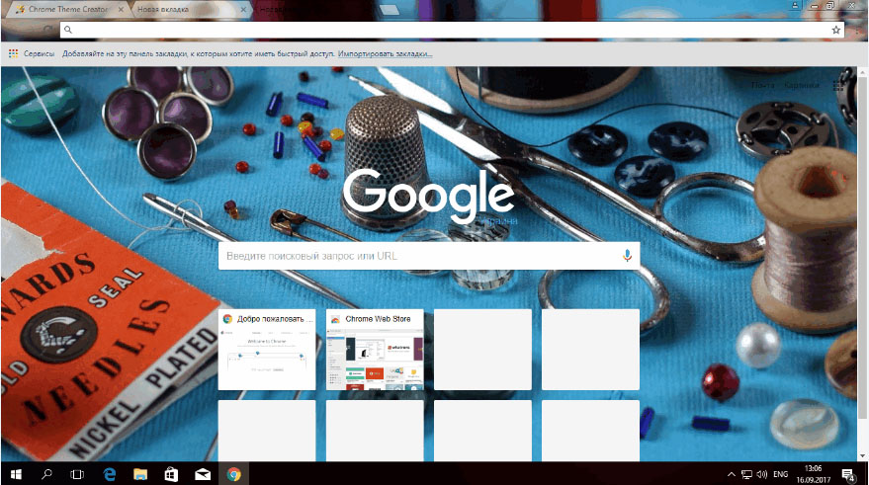The height and width of the screenshot is (485, 869).
Task: Open File Explorer from the taskbar
Action: pos(140,474)
